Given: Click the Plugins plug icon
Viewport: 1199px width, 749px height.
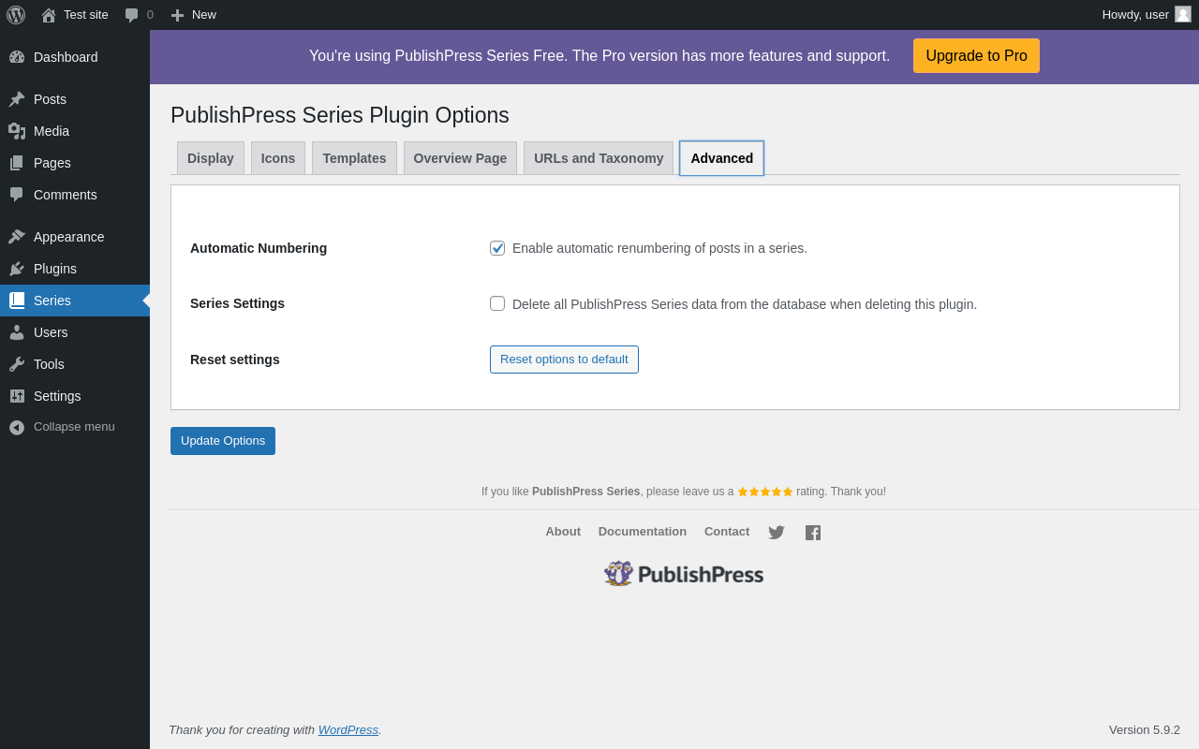Looking at the screenshot, I should (x=17, y=269).
